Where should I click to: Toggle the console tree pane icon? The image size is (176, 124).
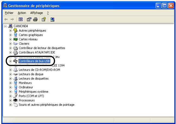(21, 20)
